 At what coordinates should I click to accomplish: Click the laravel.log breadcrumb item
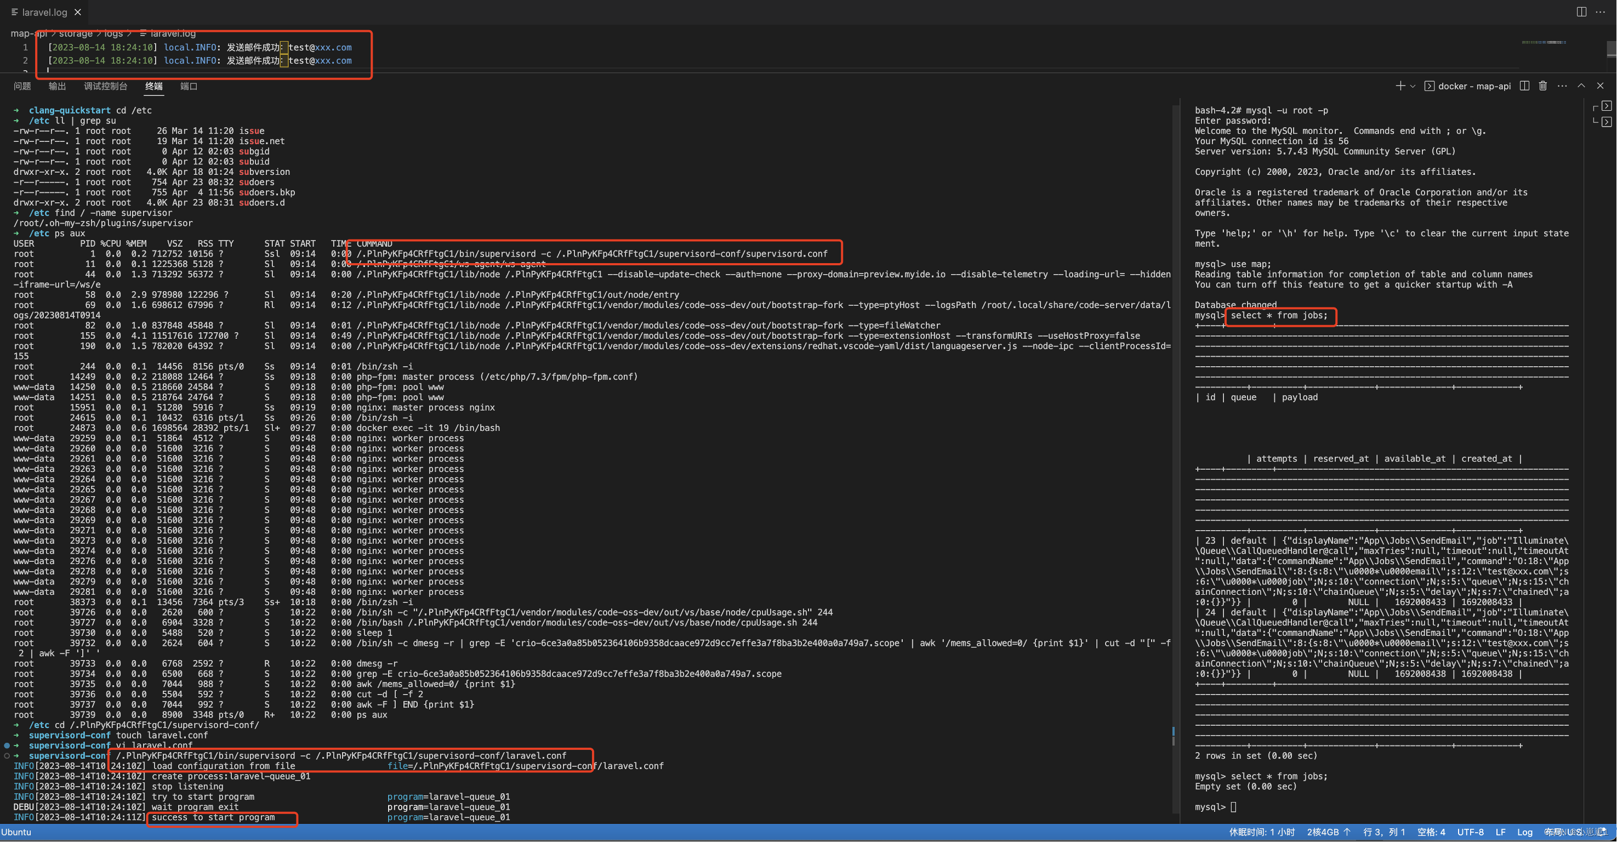(168, 33)
